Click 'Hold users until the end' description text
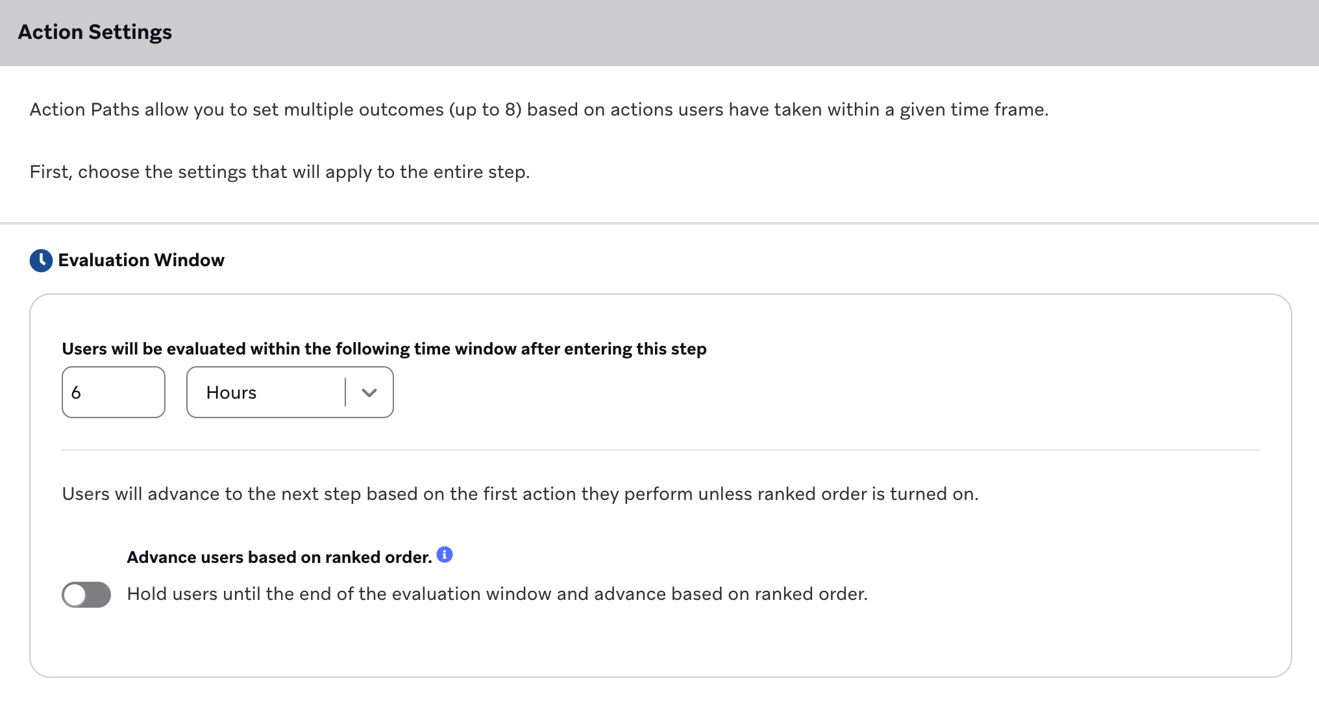 click(497, 594)
